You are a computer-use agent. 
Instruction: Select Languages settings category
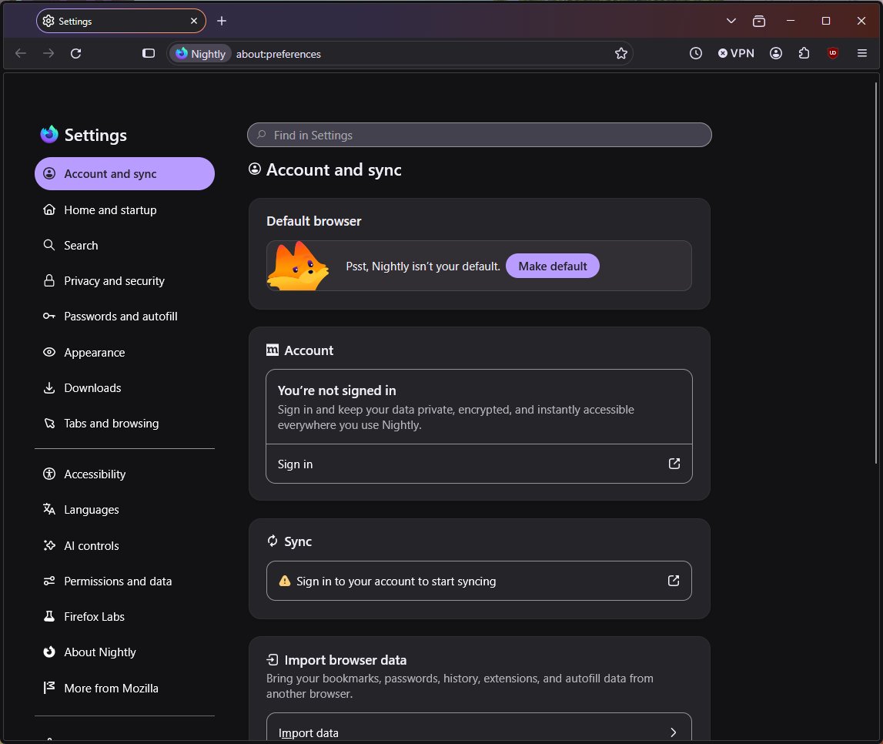(x=125, y=509)
